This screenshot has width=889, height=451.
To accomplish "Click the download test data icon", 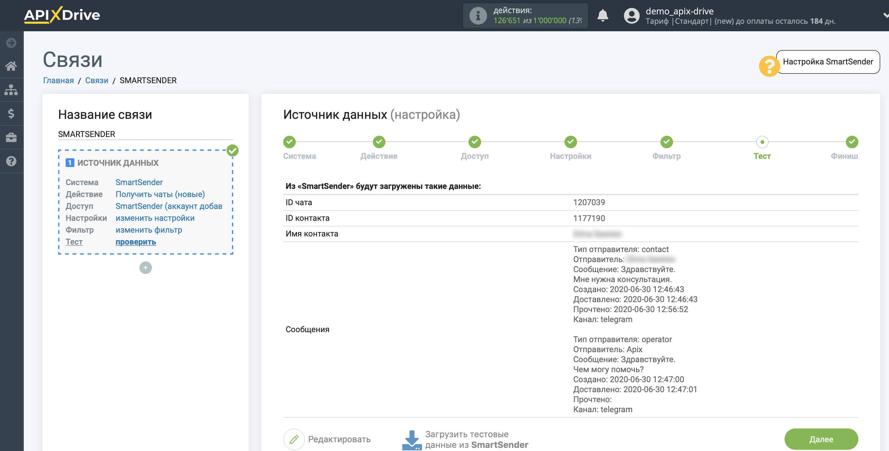I will pos(411,440).
